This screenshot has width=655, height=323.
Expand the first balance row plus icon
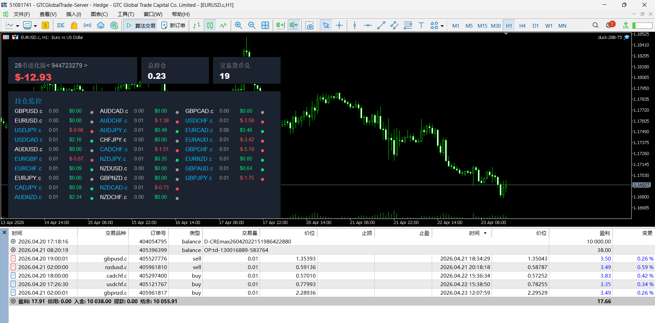13,241
